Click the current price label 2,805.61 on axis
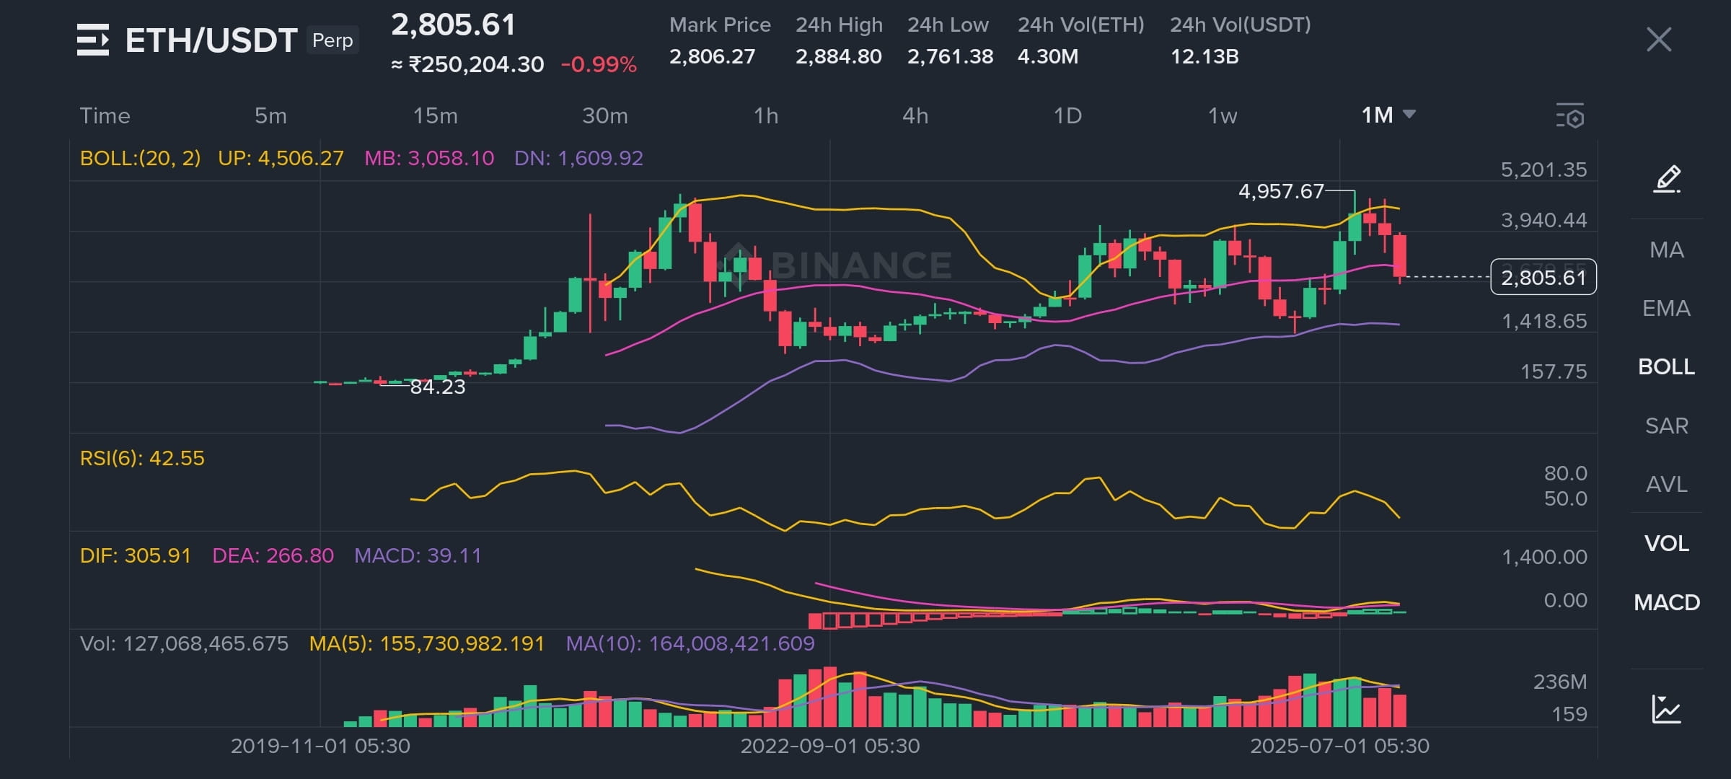This screenshot has width=1731, height=779. (x=1543, y=277)
